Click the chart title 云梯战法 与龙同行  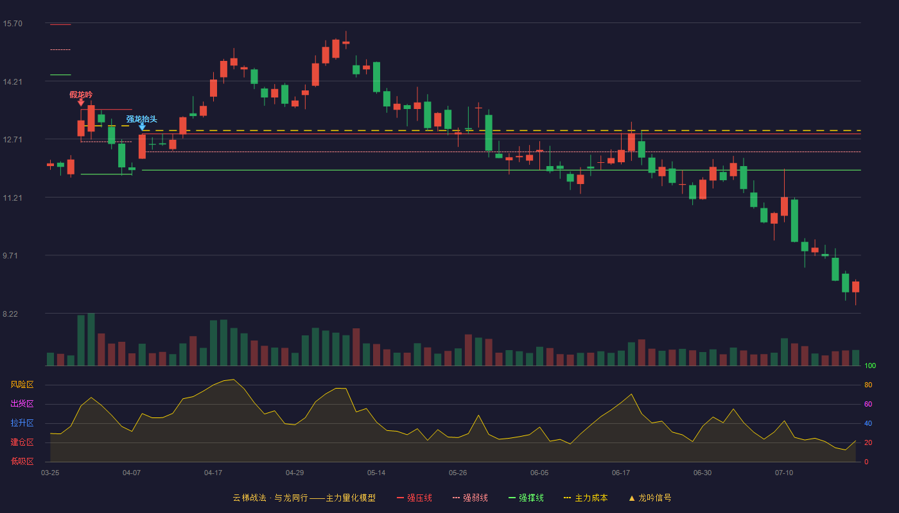point(270,498)
